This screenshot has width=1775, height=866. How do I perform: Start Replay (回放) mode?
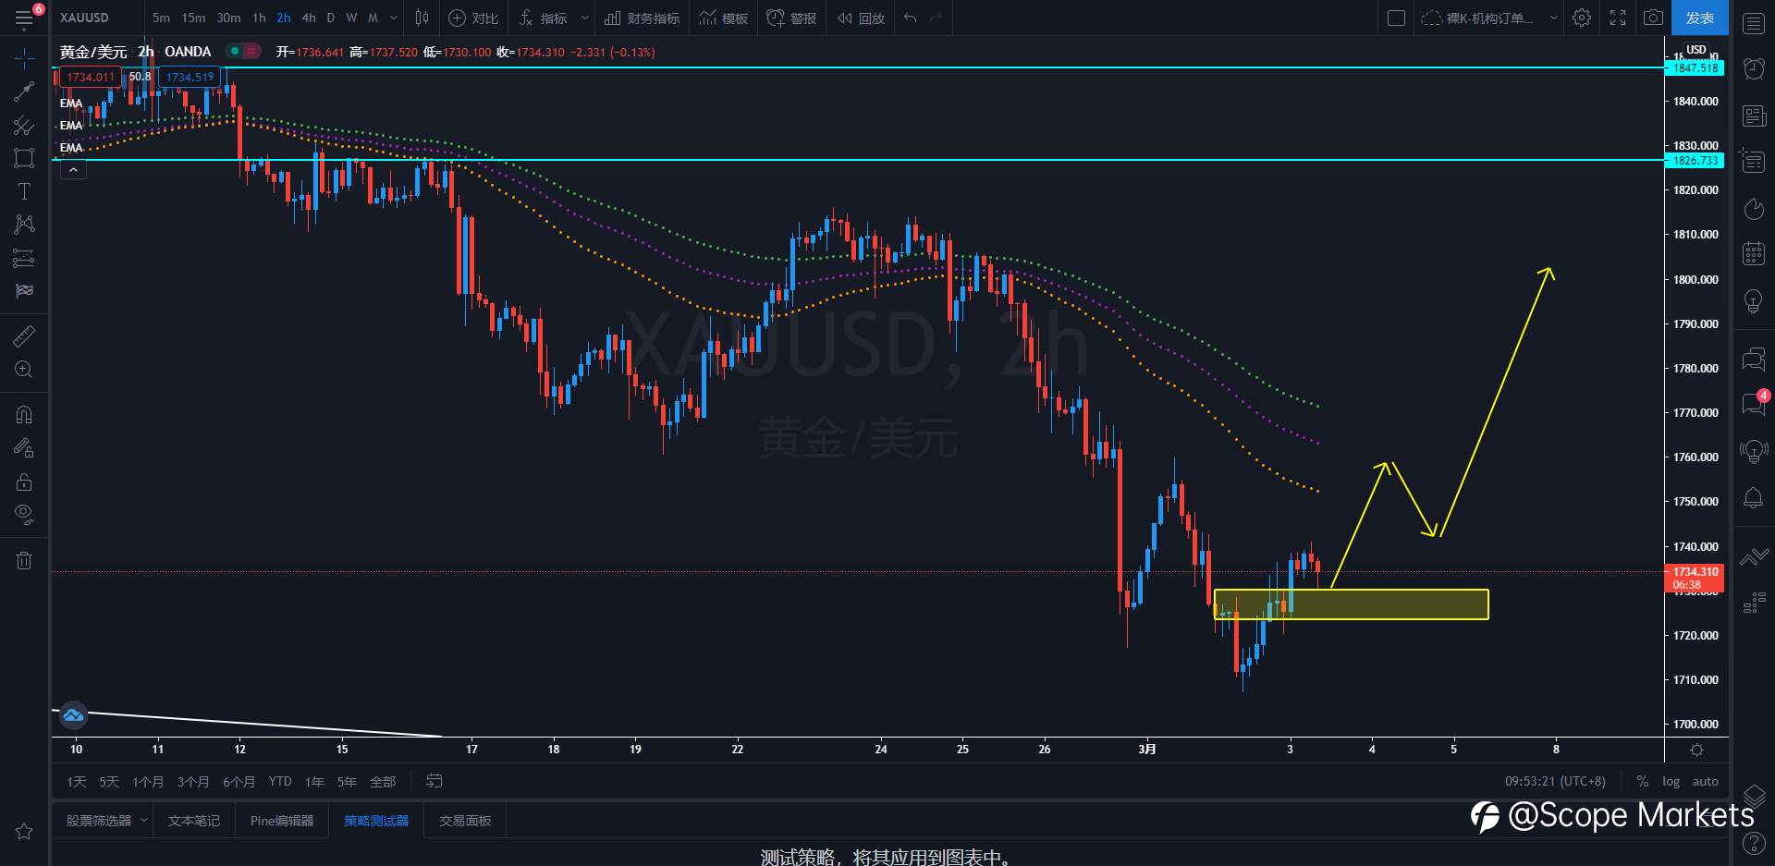(x=861, y=18)
